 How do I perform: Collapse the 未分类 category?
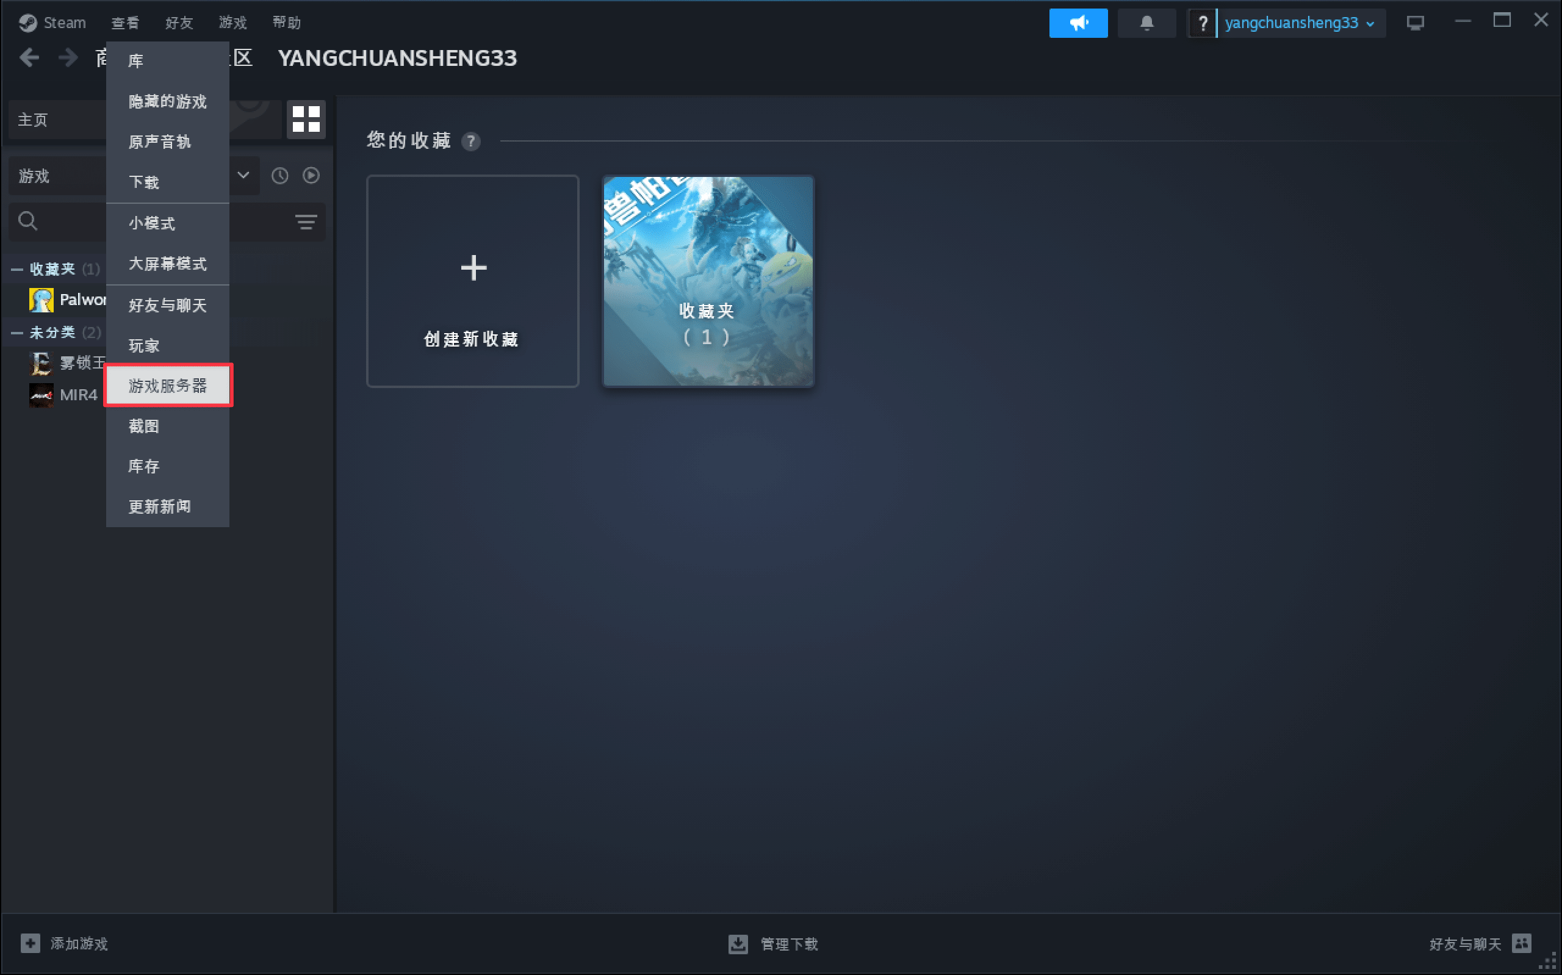coord(16,333)
